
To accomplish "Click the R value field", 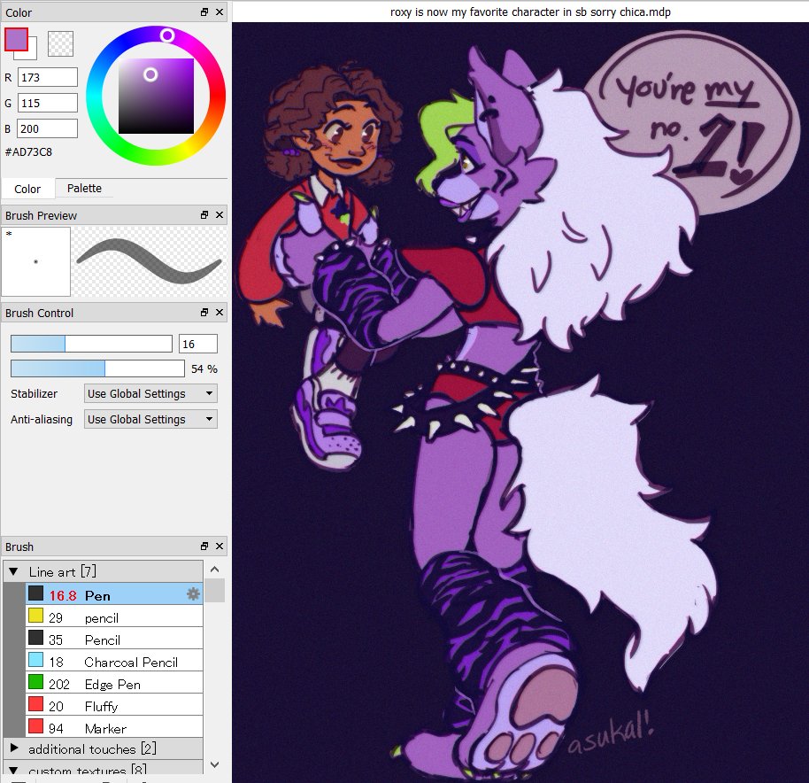I will pos(48,77).
